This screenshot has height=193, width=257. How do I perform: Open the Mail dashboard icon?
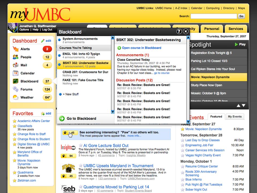(x=16, y=65)
